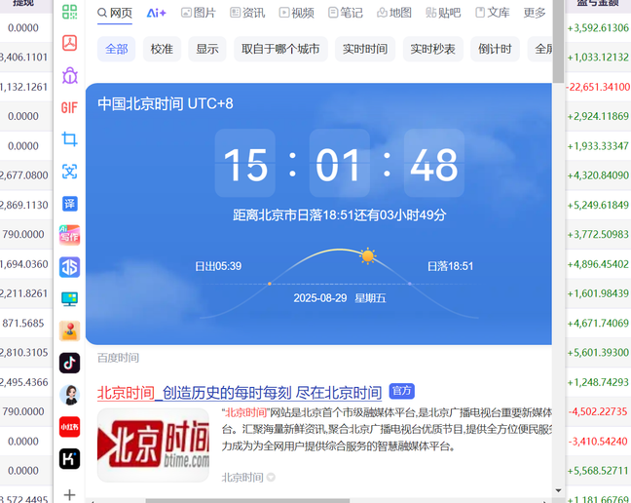
Task: Click the purple bug icon in sidebar
Action: [69, 75]
